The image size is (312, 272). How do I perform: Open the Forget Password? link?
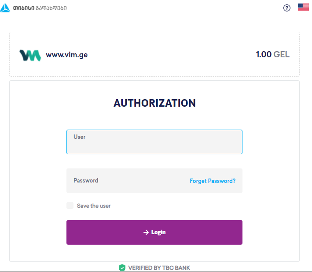pyautogui.click(x=213, y=181)
